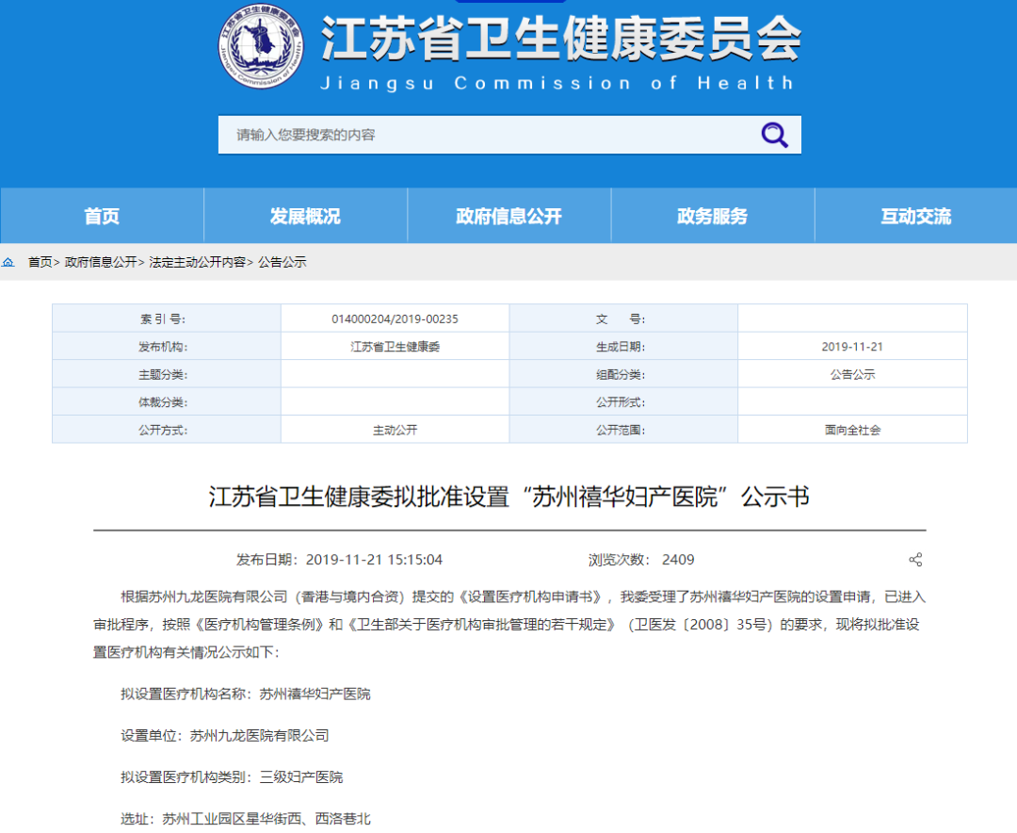Click the 生成日期 value 2019-11-21 cell

point(852,347)
